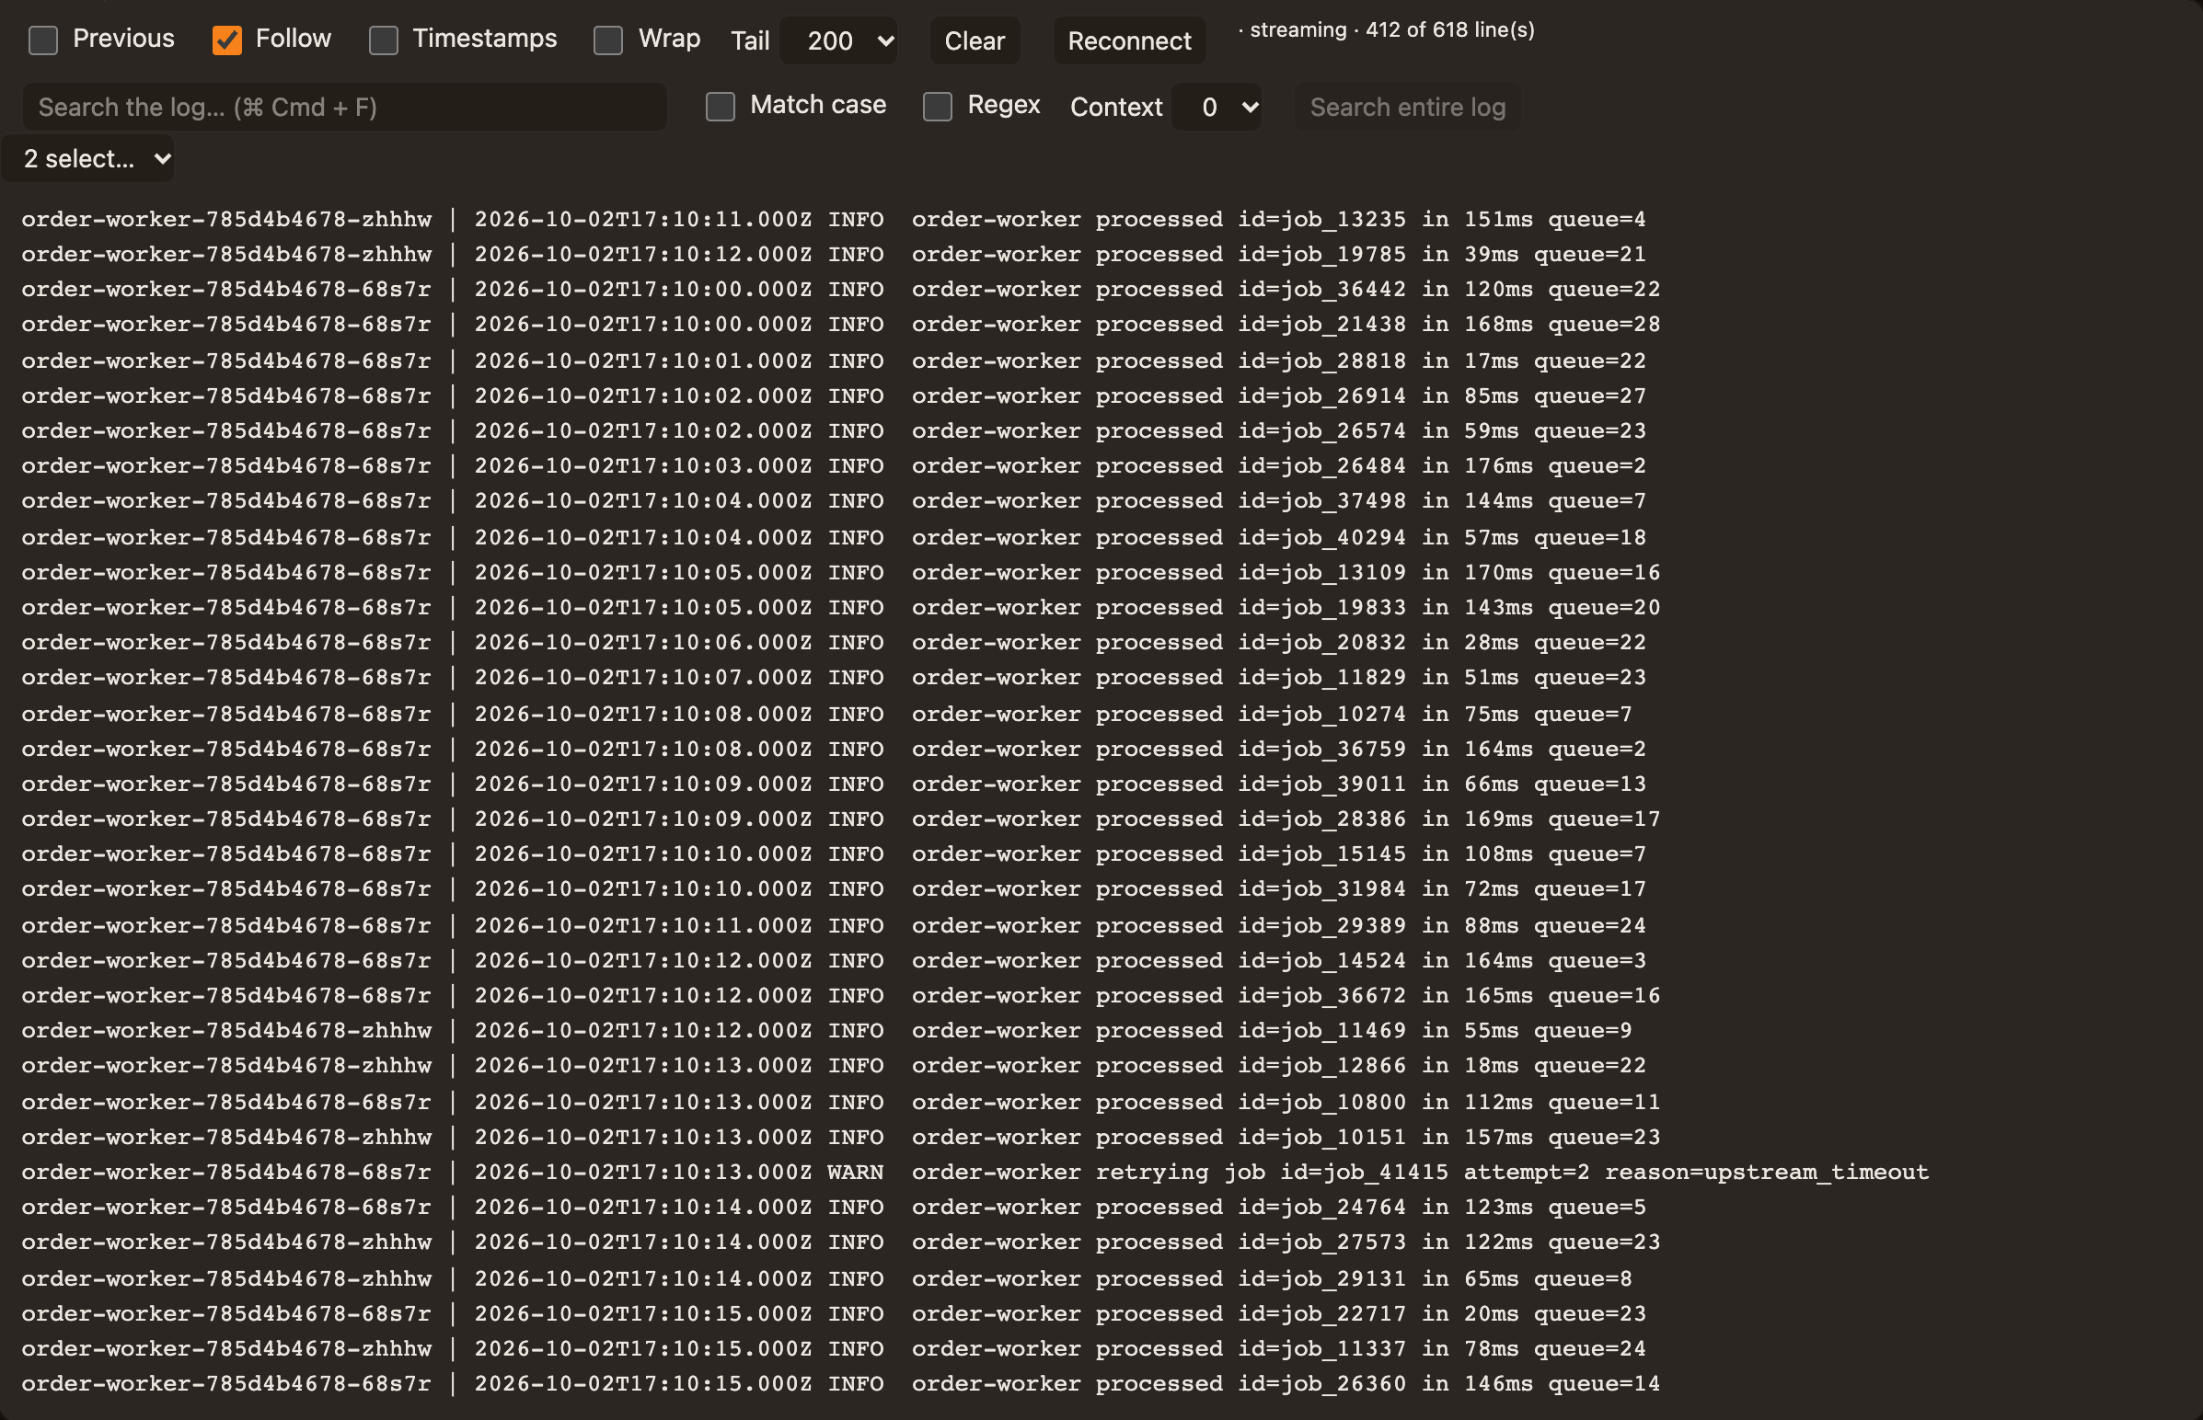Open the Context 0 dropdown
This screenshot has height=1420, width=2203.
point(1217,107)
